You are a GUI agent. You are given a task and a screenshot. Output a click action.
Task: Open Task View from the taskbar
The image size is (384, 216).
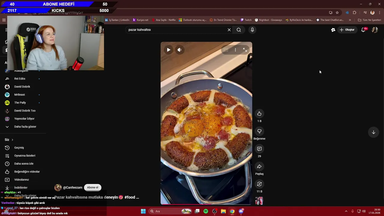point(197,211)
